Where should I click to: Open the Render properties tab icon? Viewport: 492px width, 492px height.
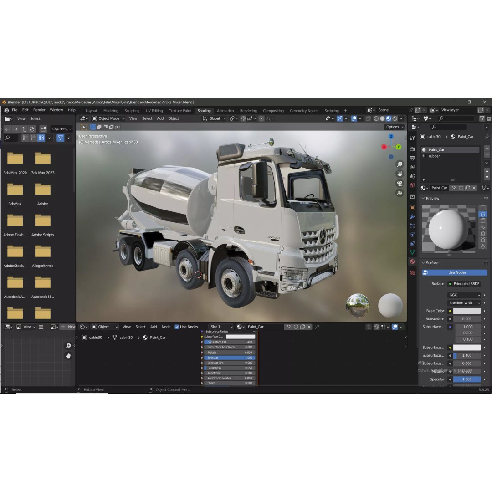pyautogui.click(x=412, y=149)
